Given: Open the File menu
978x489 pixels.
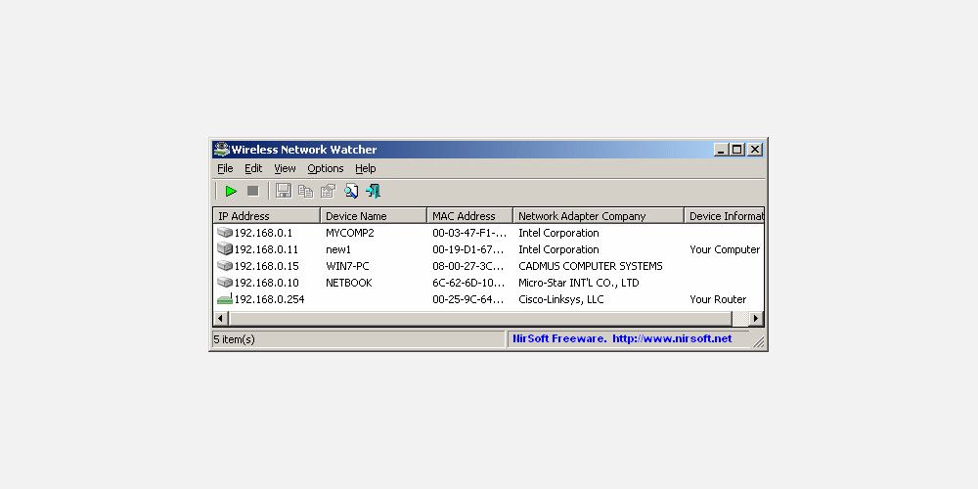Looking at the screenshot, I should tap(225, 168).
